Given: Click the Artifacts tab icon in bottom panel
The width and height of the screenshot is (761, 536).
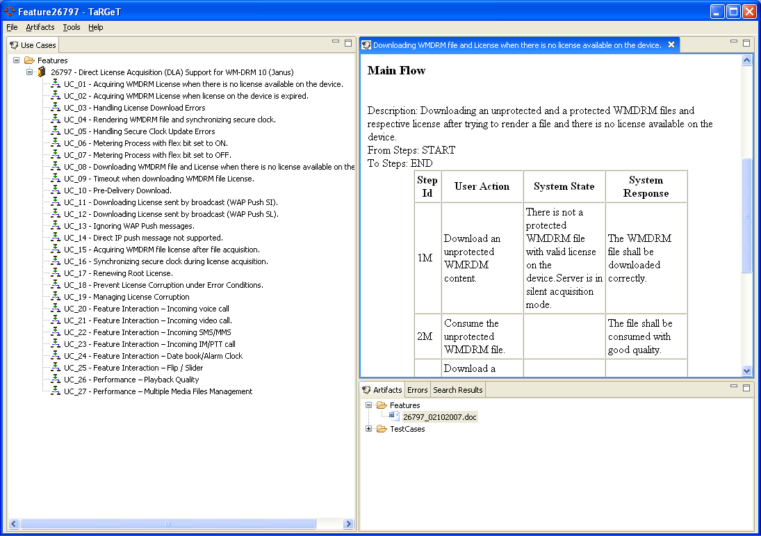Looking at the screenshot, I should [x=366, y=390].
